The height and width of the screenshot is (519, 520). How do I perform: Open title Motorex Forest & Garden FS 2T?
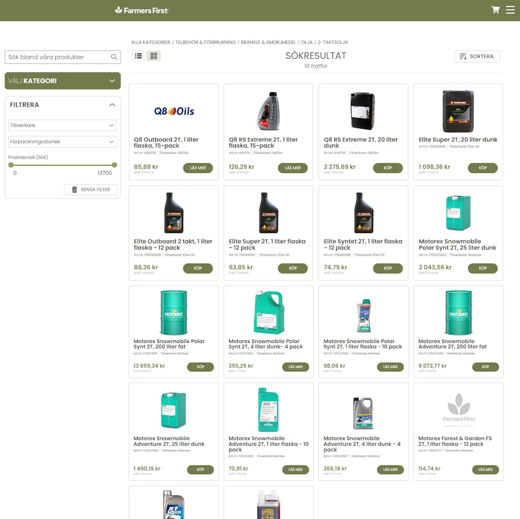[455, 441]
